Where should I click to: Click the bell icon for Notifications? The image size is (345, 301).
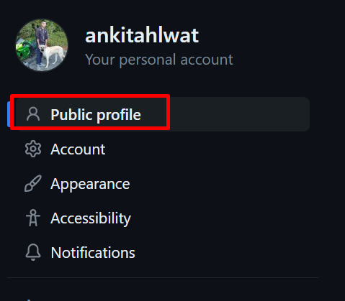33,252
